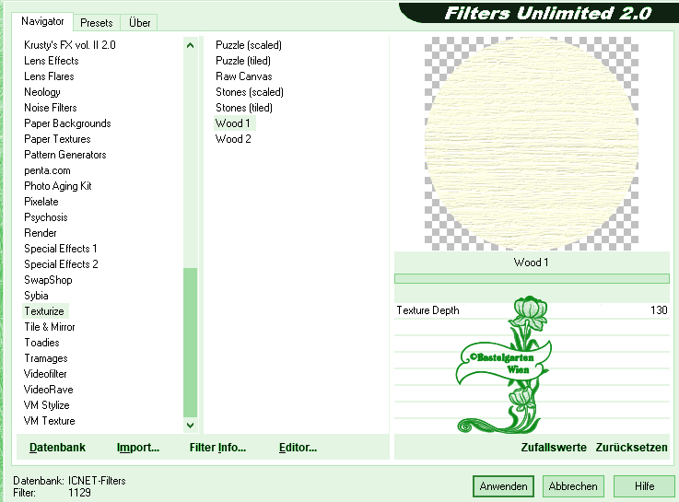Image resolution: width=679 pixels, height=502 pixels.
Task: Click Zurücksetzen to reset settings
Action: [x=631, y=448]
